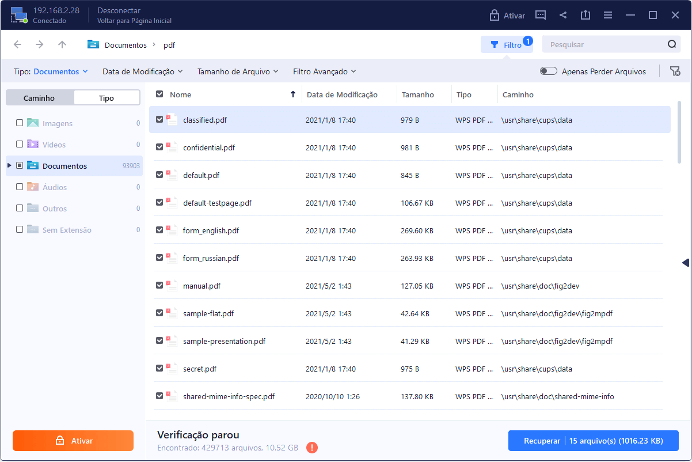Open the Tipo: Documentos dropdown
This screenshot has width=692, height=462.
[x=51, y=71]
